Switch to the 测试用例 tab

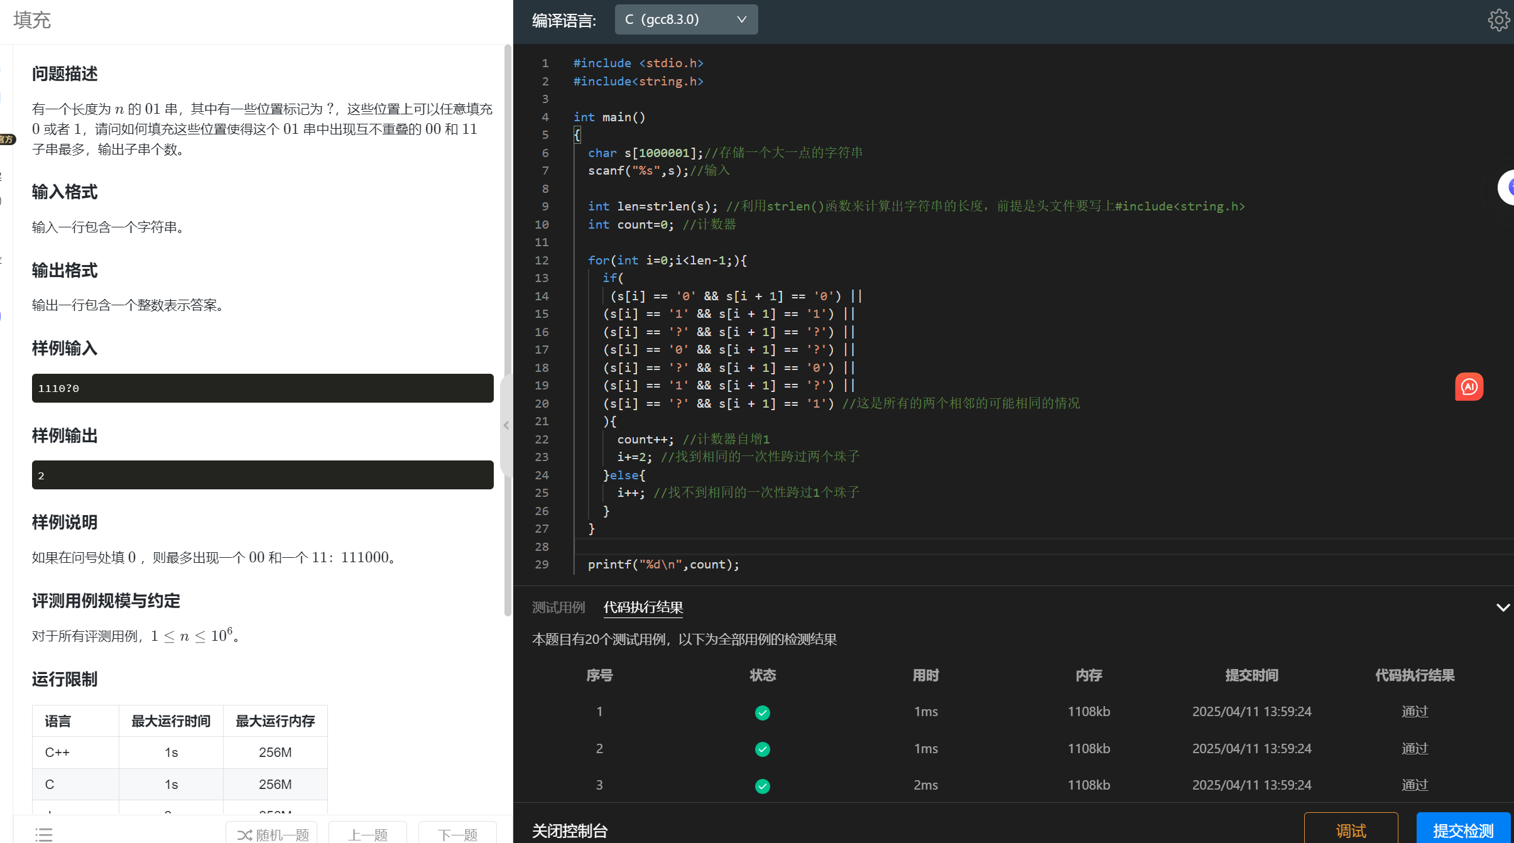coord(558,607)
